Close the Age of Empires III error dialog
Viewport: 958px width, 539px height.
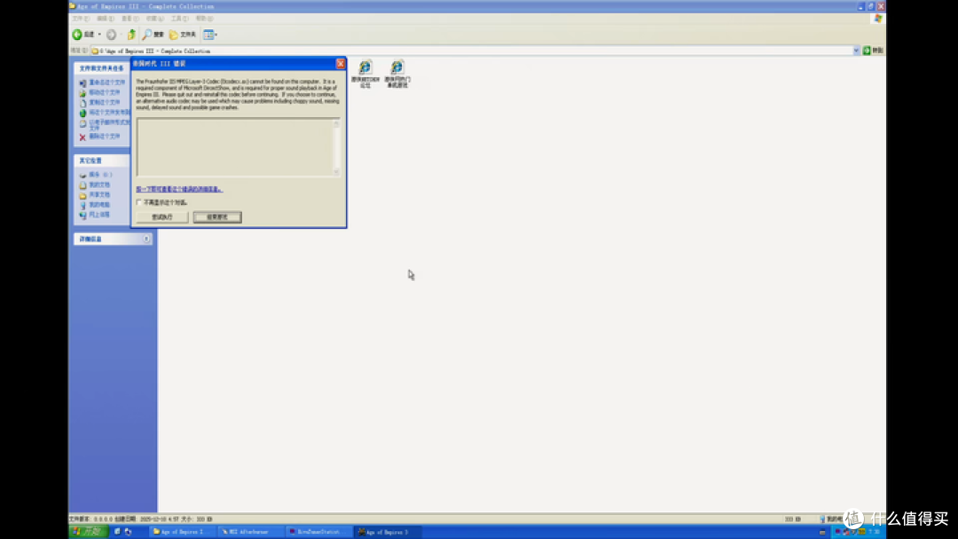tap(341, 64)
